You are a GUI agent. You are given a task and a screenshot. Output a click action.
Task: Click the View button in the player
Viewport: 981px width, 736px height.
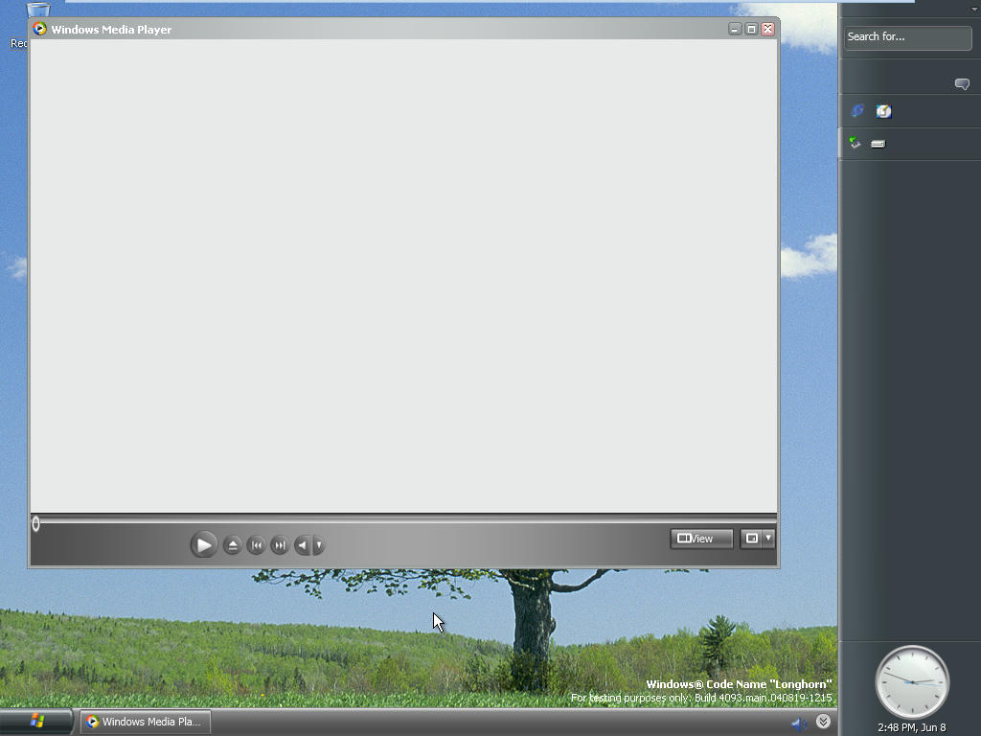(701, 539)
